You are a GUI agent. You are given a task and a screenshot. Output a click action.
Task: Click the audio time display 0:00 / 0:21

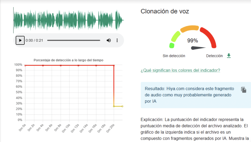(x=34, y=40)
